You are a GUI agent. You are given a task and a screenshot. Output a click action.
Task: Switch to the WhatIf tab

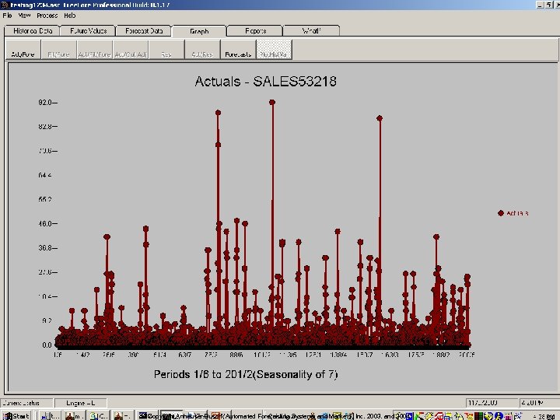coord(311,30)
